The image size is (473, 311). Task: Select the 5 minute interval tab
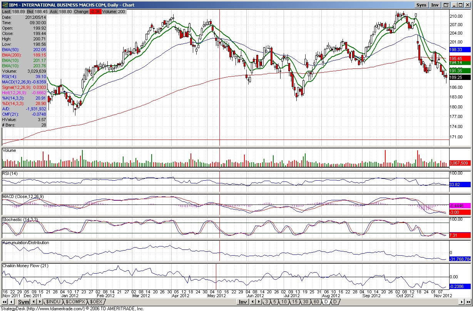(274, 302)
